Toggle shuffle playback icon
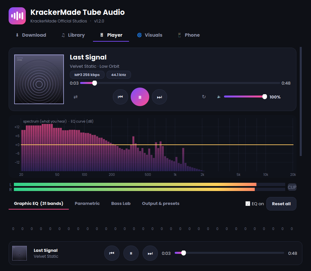311x271 pixels. pos(75,97)
